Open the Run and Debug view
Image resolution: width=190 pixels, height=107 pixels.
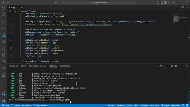click(3, 28)
